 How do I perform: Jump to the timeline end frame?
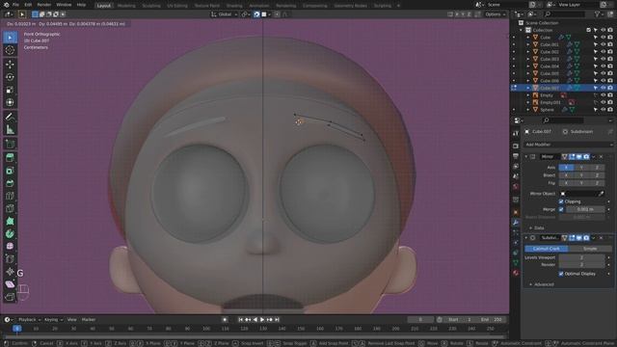[x=277, y=319]
